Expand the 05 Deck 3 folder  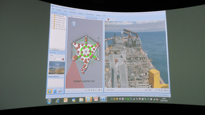pyautogui.click(x=52, y=21)
